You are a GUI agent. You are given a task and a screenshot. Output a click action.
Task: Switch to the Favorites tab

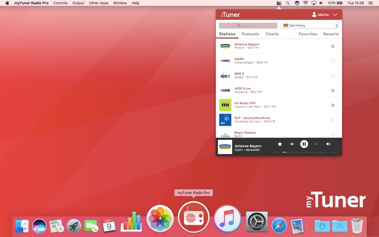[307, 34]
